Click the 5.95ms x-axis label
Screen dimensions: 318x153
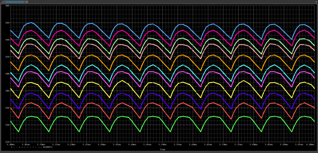[x=299, y=145]
